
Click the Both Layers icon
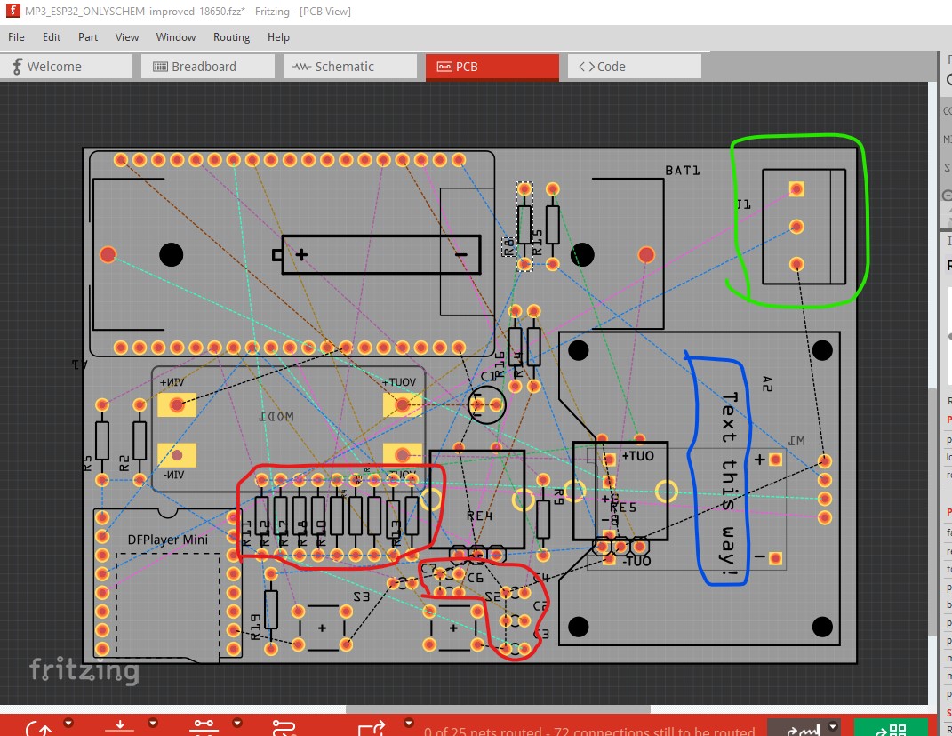pyautogui.click(x=204, y=727)
